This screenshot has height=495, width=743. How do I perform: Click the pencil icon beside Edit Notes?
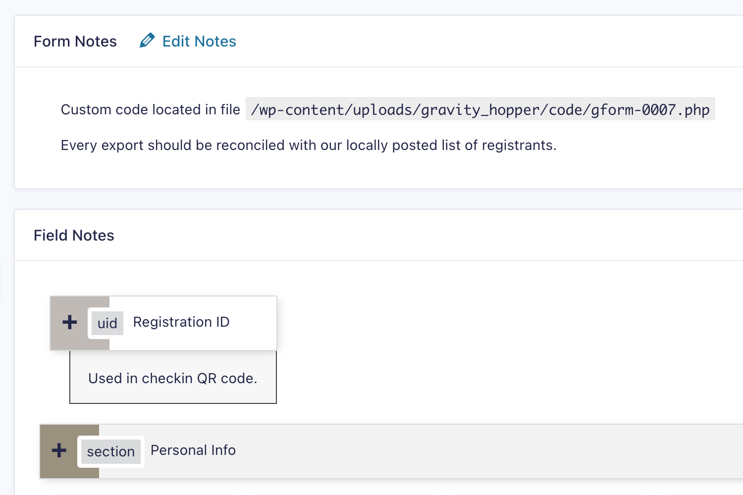(x=147, y=41)
